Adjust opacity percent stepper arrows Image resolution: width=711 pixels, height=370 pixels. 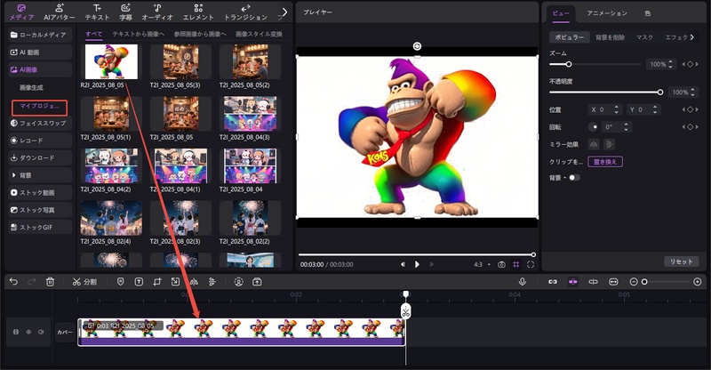pos(692,92)
